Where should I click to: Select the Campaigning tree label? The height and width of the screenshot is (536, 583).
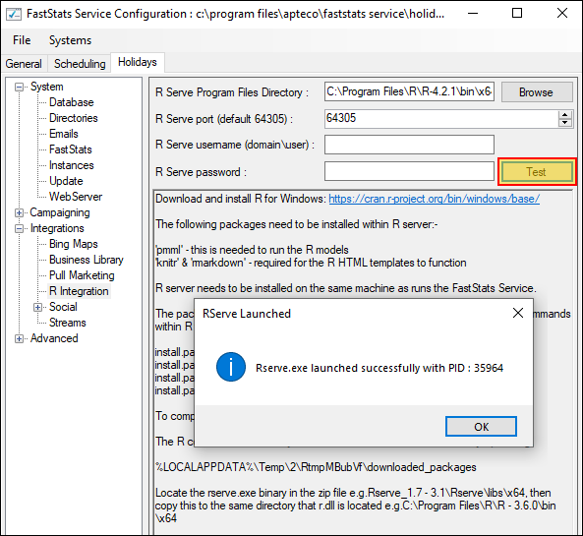(60, 212)
